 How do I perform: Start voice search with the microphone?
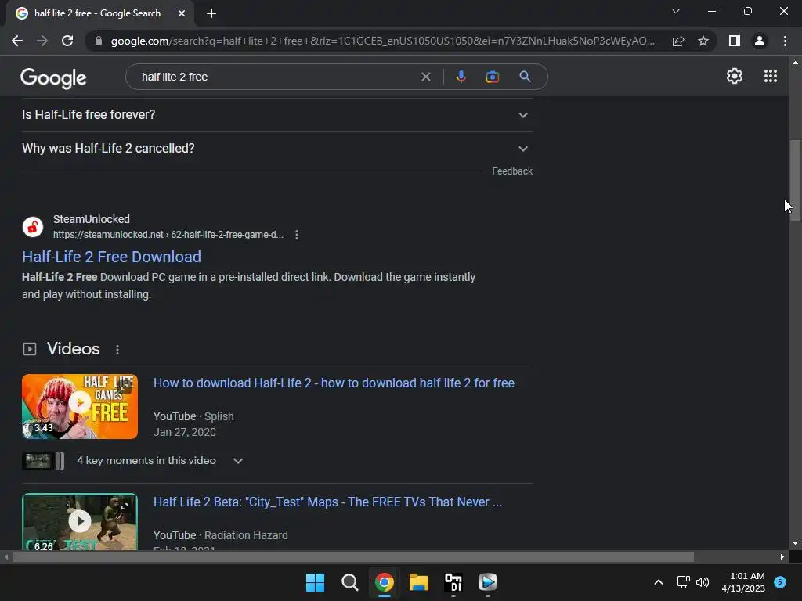coord(461,77)
